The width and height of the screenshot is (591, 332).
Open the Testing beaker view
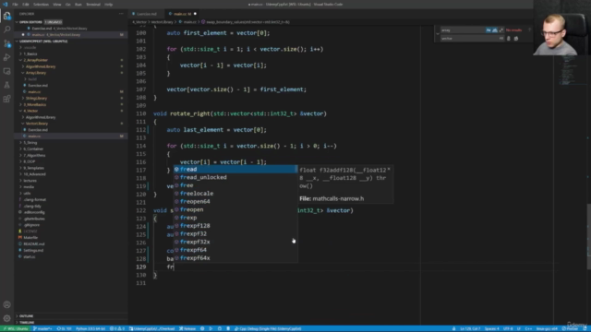click(6, 85)
